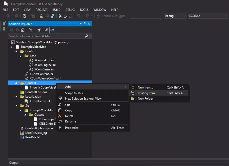Collapse the Src folder in tree

pyautogui.click(x=16, y=106)
